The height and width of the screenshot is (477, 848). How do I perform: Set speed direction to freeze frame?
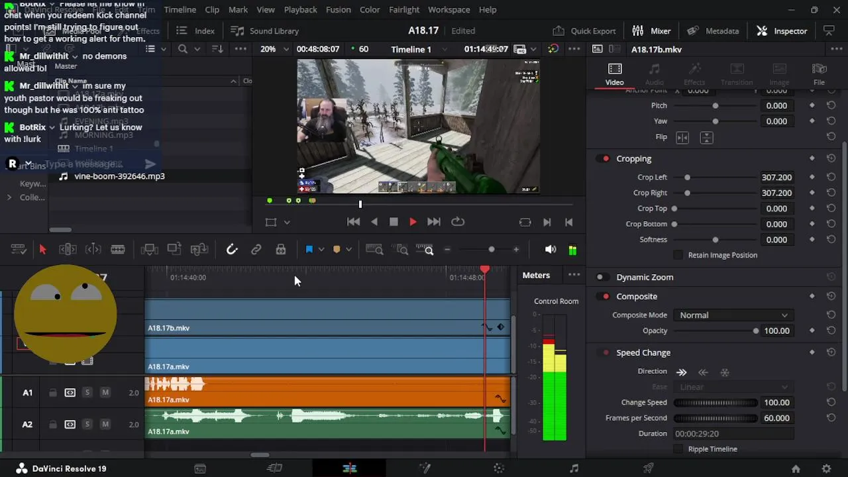725,372
